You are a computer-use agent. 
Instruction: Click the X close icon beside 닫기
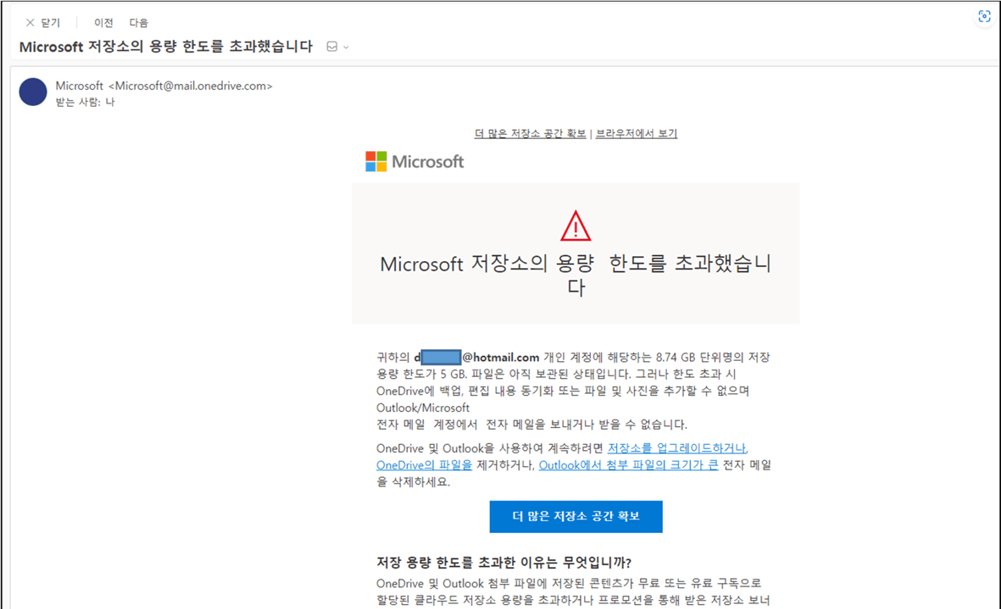pyautogui.click(x=30, y=23)
